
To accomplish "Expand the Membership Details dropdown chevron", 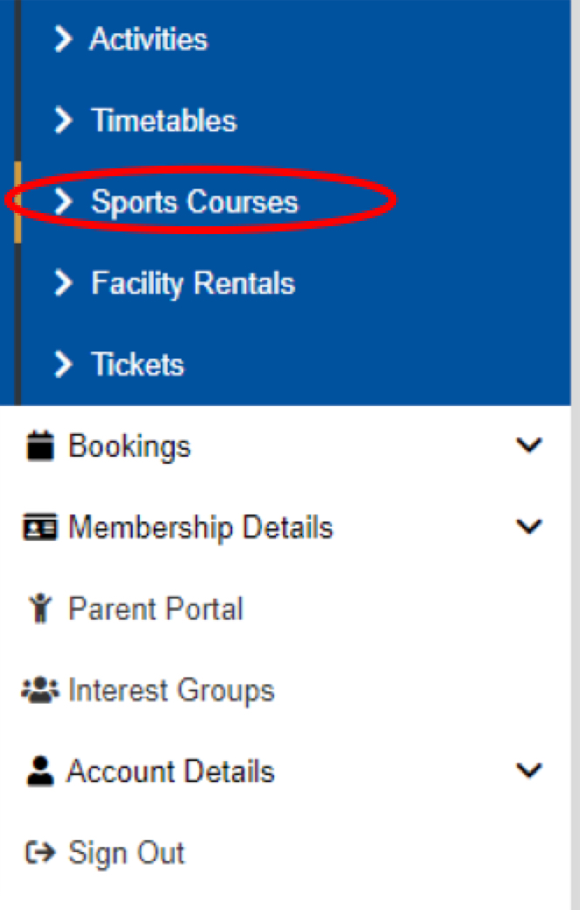I will click(529, 527).
